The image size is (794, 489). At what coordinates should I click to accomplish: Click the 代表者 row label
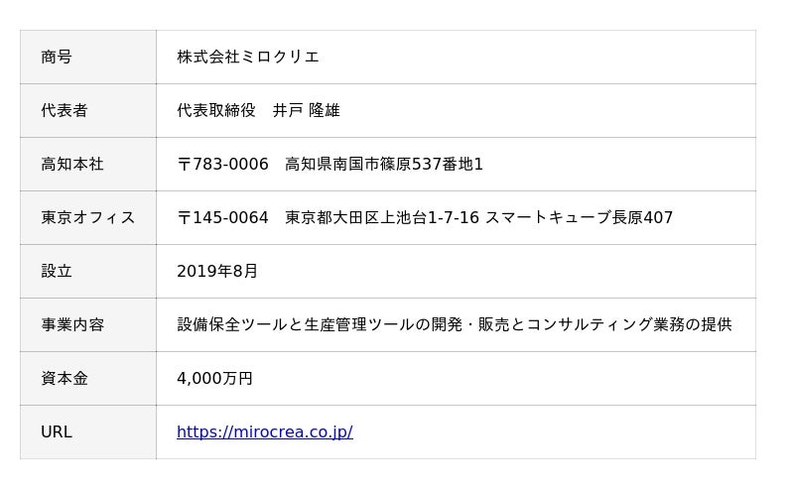[x=65, y=110]
